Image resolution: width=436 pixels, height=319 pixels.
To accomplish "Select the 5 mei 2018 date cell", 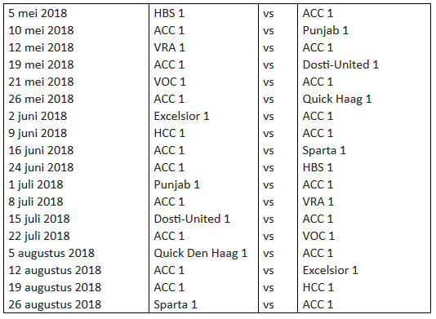I will [x=38, y=13].
